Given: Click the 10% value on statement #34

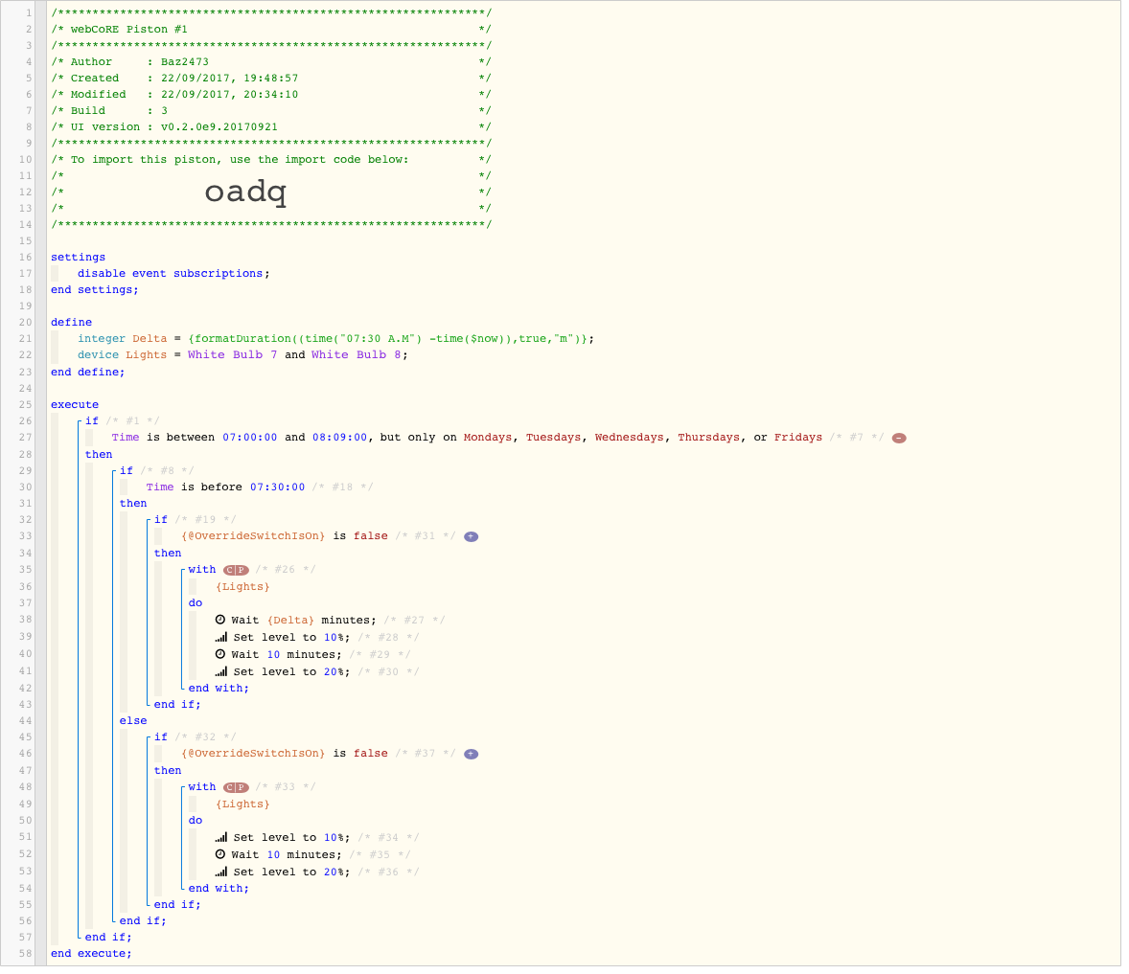Looking at the screenshot, I should (334, 837).
